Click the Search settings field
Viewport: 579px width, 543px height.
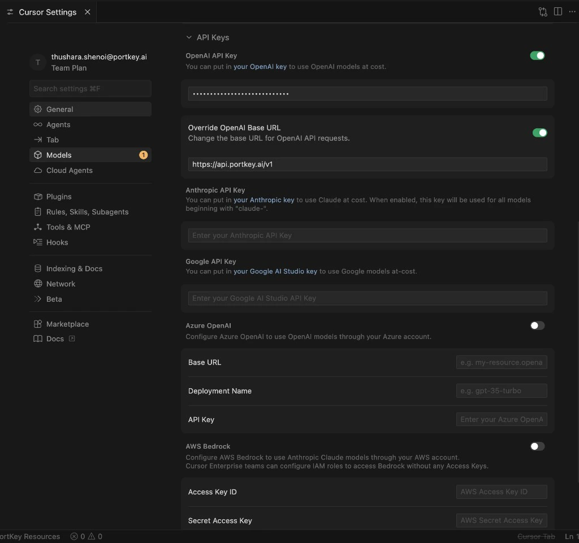click(90, 89)
